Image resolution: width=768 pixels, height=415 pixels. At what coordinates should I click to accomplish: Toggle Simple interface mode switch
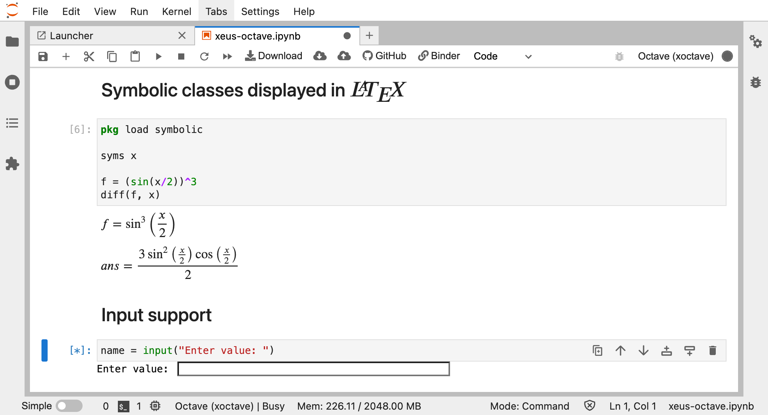[69, 406]
